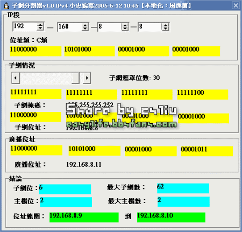Increase the second octet 168 spinner
Image resolution: width=242 pixels, height=232 pixels.
click(x=85, y=25)
